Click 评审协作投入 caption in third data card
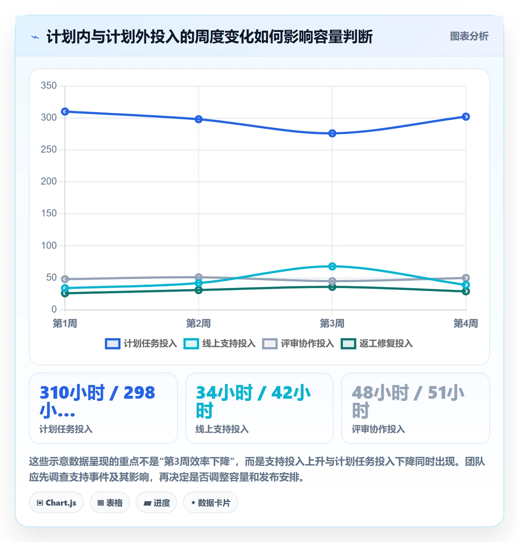519x542 pixels. coord(378,429)
